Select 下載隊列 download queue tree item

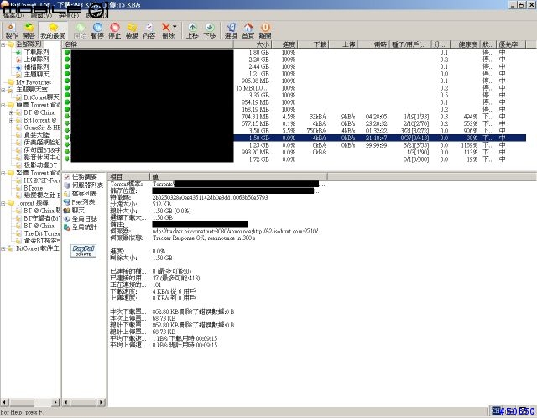(36, 52)
